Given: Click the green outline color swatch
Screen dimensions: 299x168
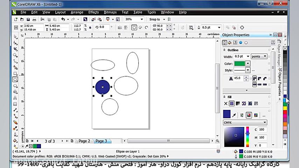Looking at the screenshot, I should click(x=239, y=64).
